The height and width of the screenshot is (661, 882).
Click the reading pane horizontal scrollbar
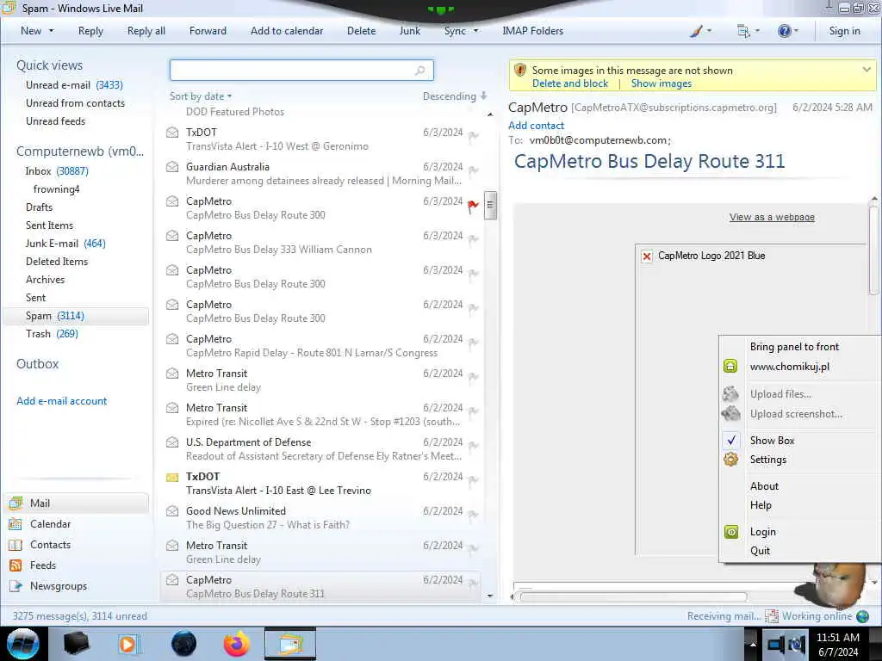tap(633, 597)
